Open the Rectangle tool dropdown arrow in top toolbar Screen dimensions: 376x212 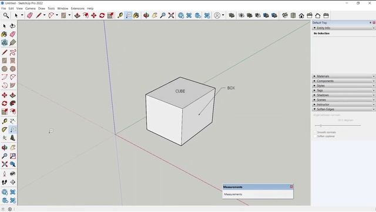click(x=69, y=15)
